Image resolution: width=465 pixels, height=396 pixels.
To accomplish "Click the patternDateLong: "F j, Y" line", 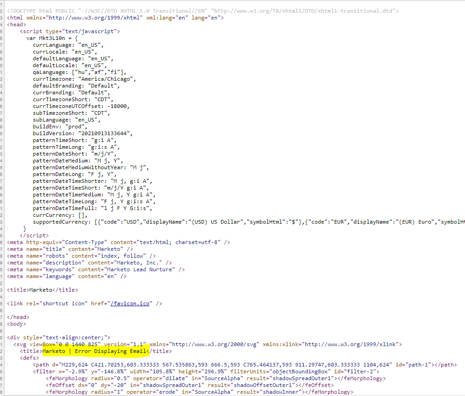I will coord(75,175).
